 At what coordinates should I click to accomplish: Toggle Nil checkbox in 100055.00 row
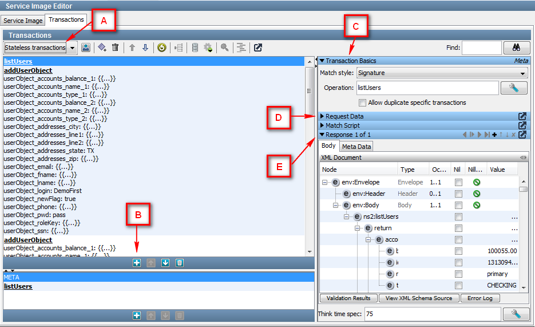458,251
